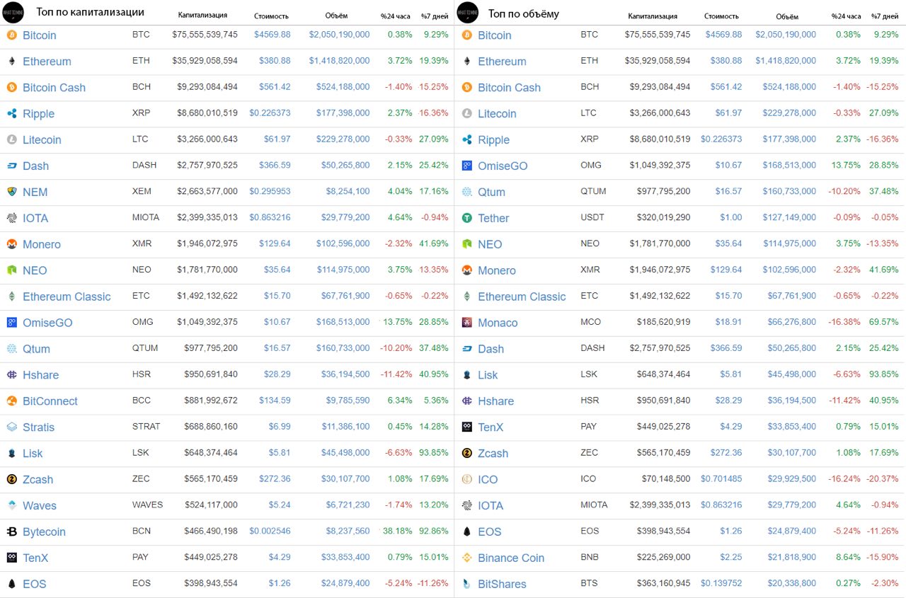Open the Waves coin link
This screenshot has width=906, height=598.
[40, 505]
